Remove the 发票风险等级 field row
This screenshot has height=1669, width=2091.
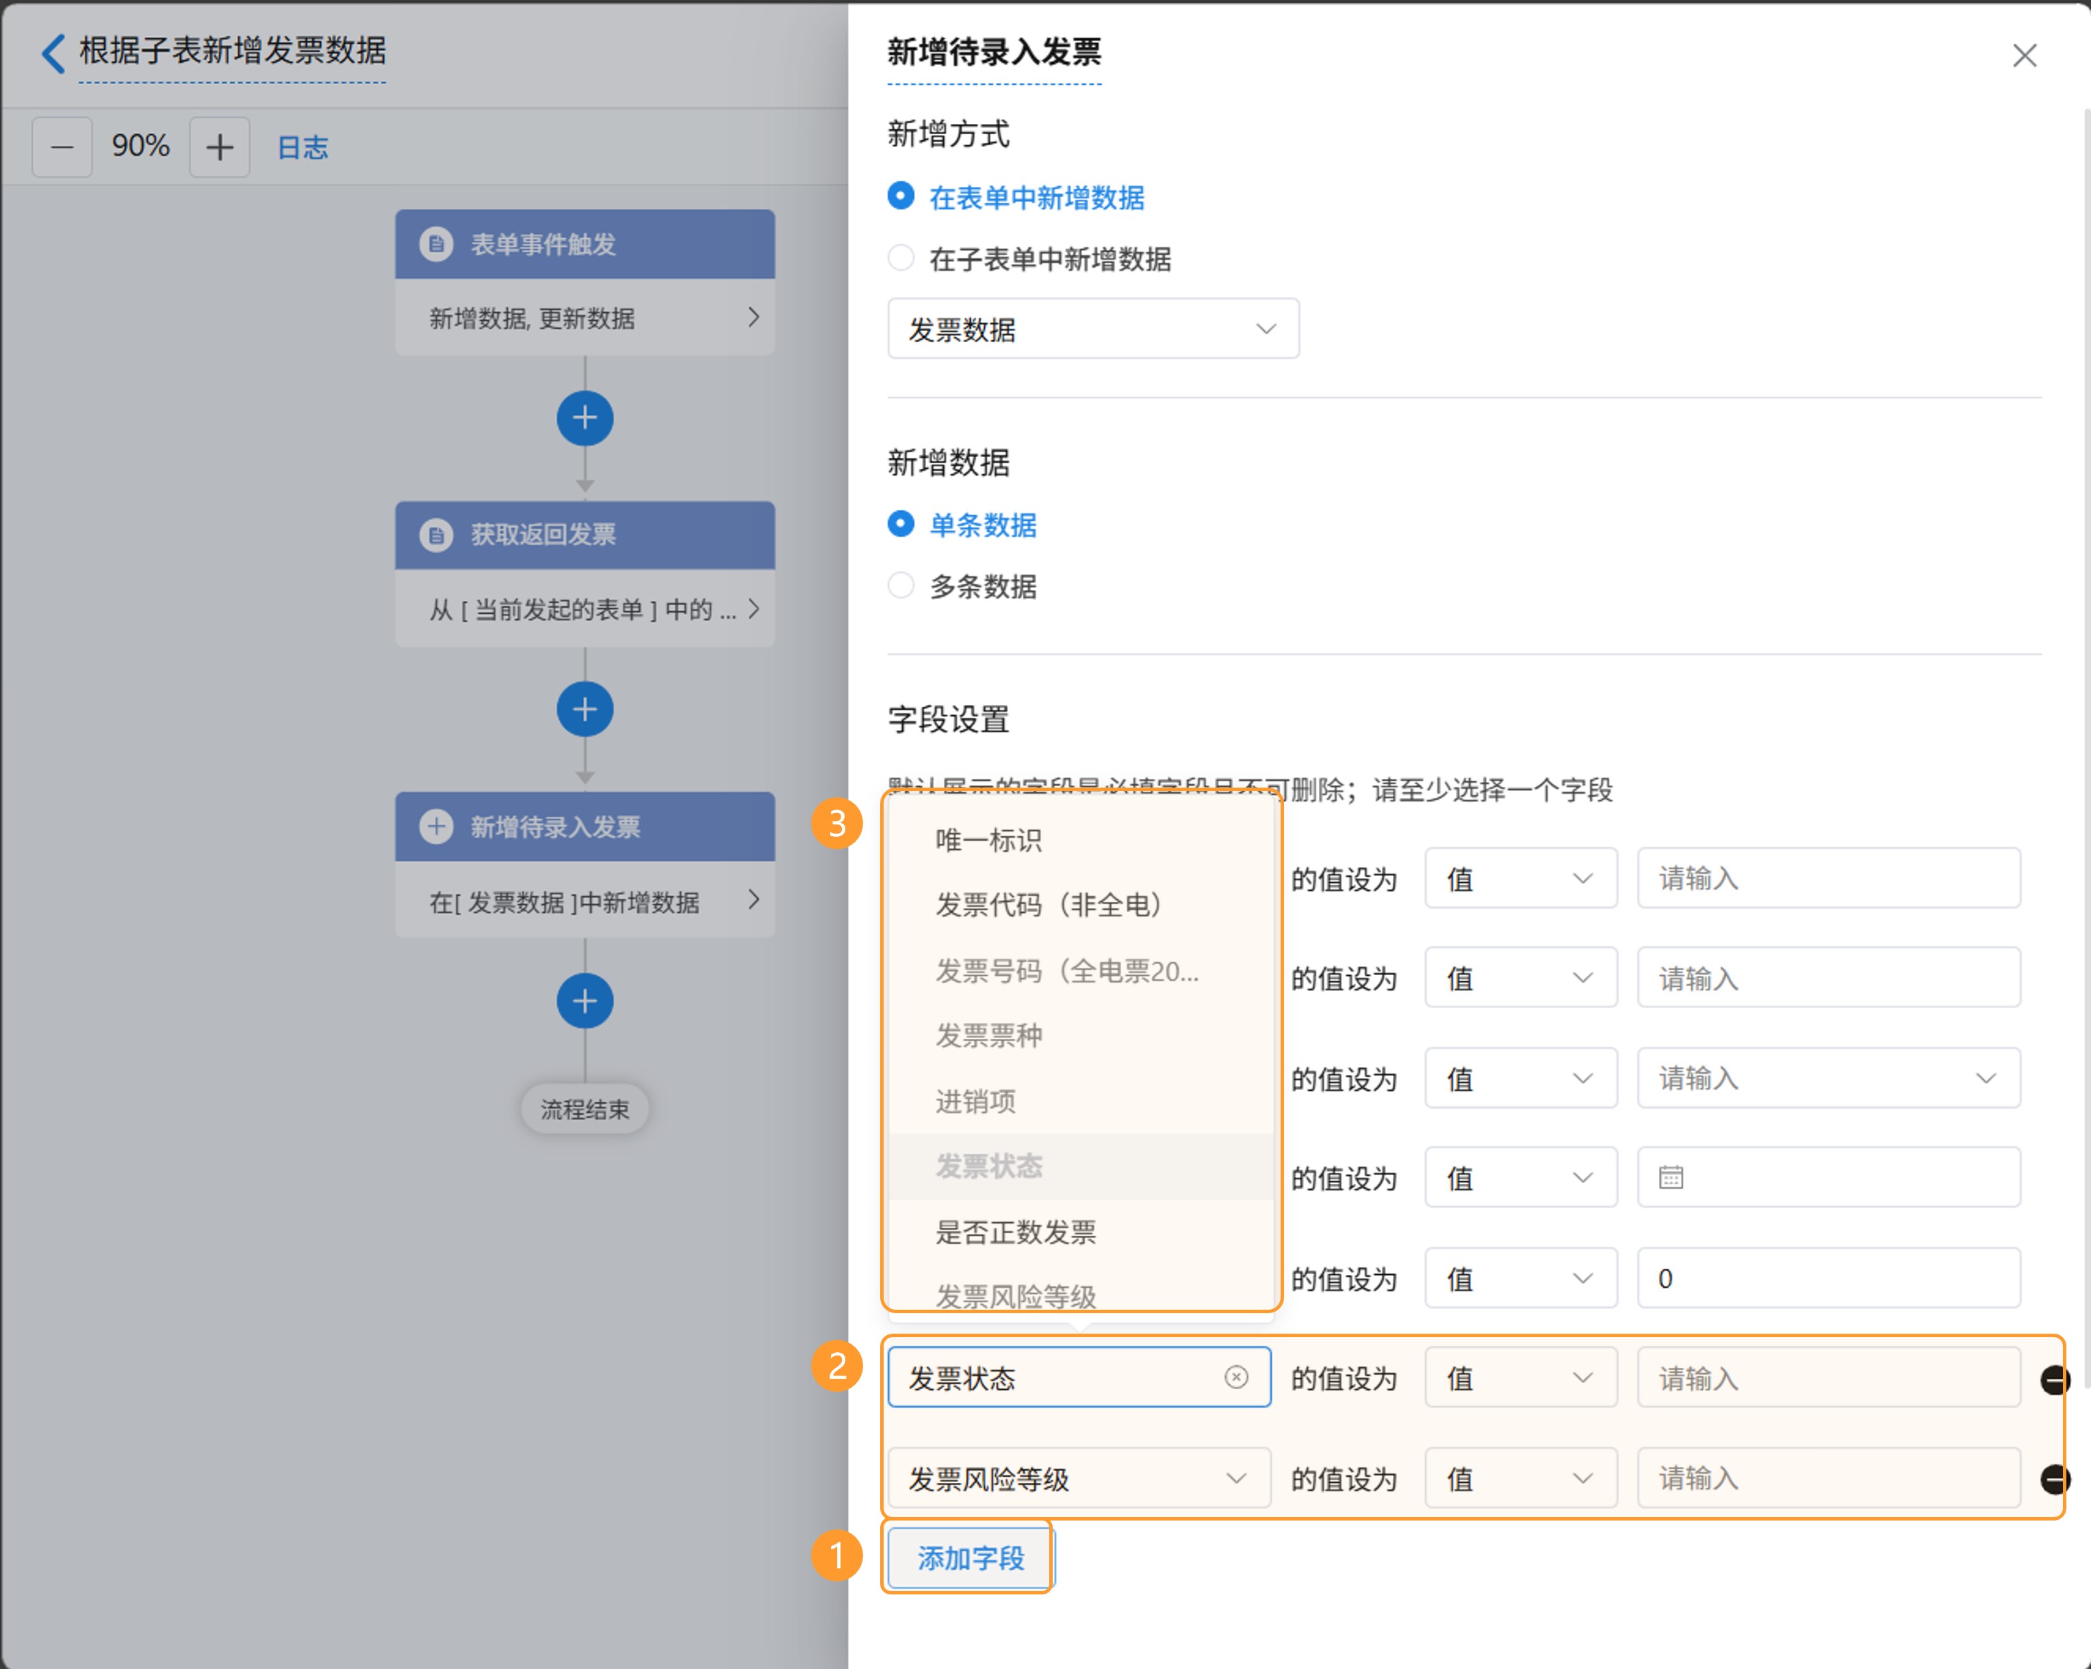click(2054, 1479)
